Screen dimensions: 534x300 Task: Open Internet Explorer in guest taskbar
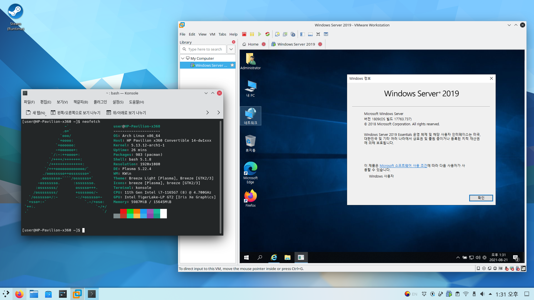[x=274, y=257]
